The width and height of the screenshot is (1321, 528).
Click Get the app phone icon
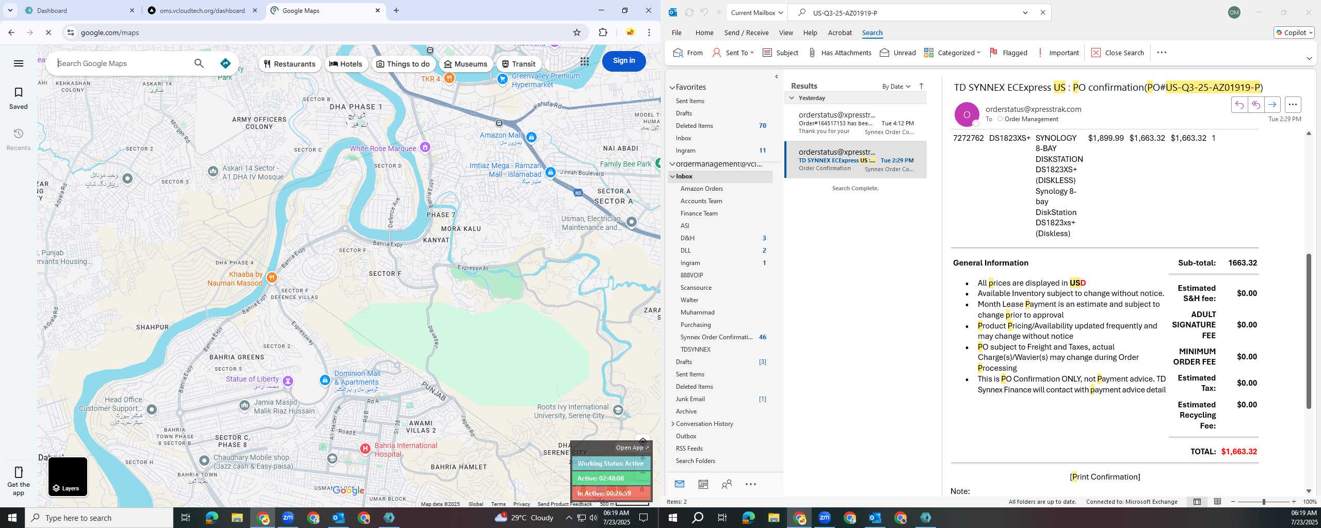pos(19,472)
